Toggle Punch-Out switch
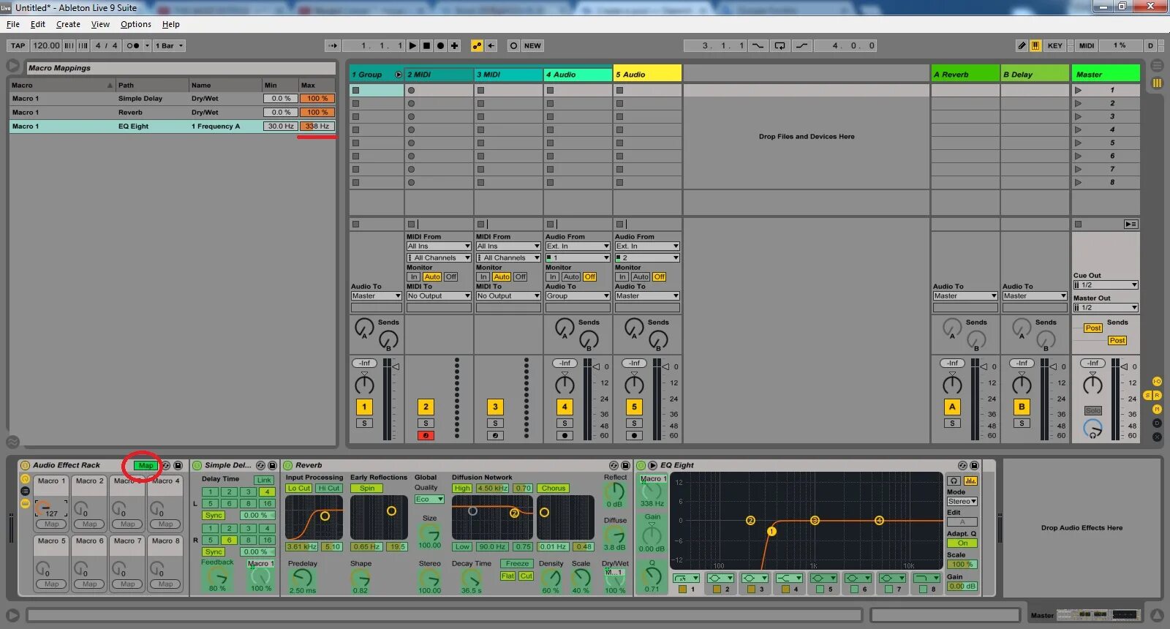Image resolution: width=1170 pixels, height=629 pixels. click(x=802, y=45)
